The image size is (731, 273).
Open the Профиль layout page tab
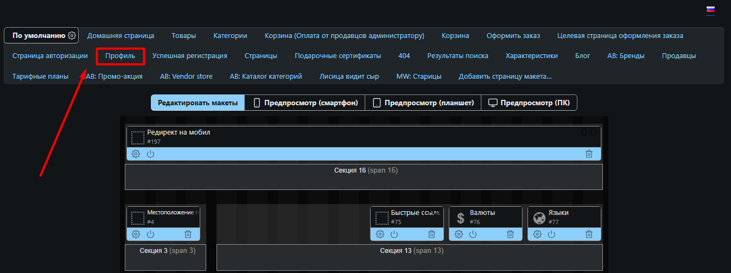120,56
